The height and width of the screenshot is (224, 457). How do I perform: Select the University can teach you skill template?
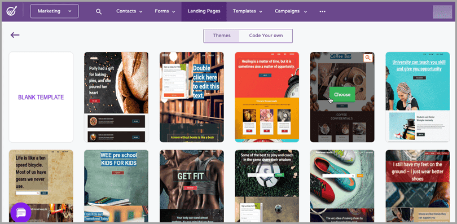pos(418,97)
